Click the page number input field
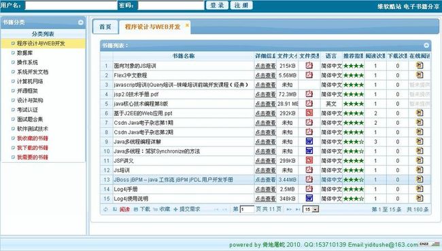 [247, 210]
